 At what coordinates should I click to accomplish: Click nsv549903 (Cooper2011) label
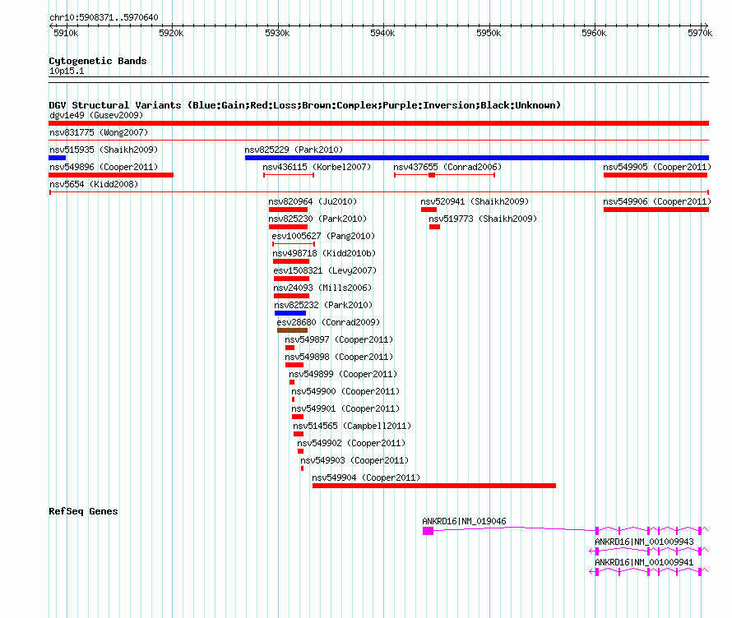(354, 460)
